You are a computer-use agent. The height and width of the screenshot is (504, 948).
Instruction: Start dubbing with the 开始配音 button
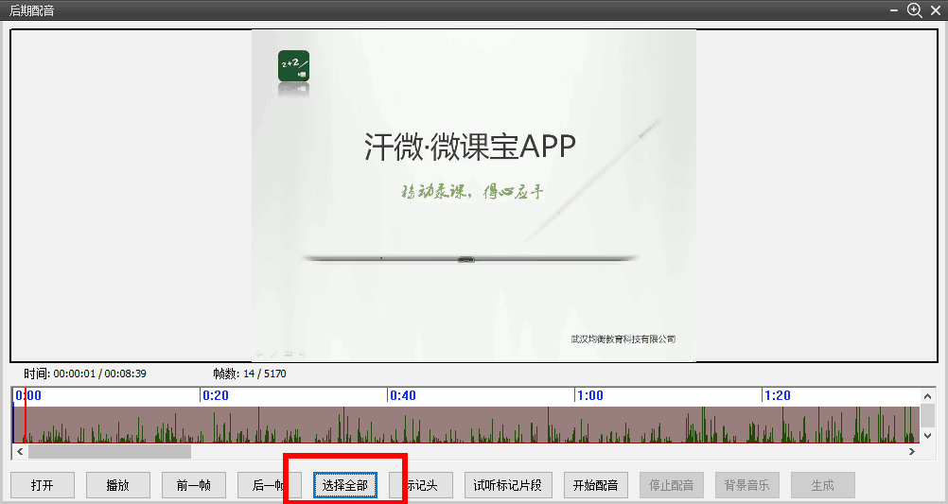pos(595,485)
